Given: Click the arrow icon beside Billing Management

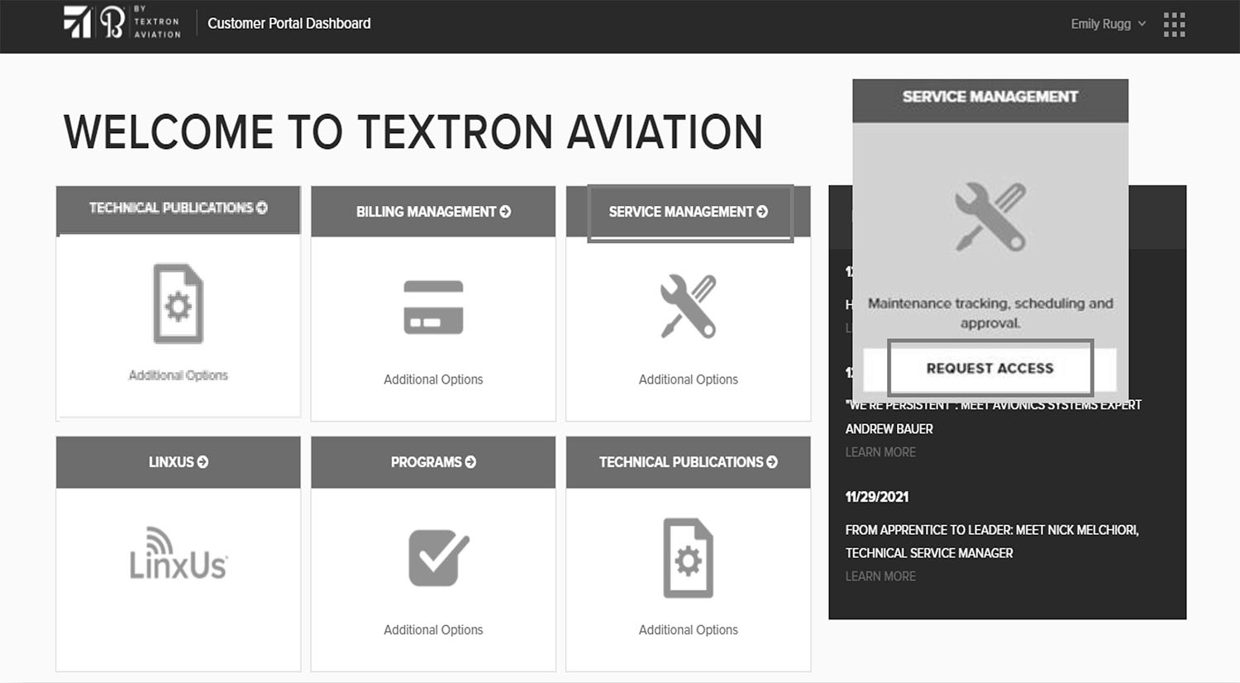Looking at the screenshot, I should point(505,212).
